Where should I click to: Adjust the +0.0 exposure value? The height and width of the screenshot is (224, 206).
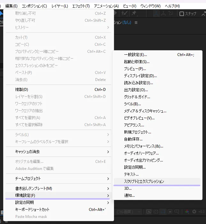(201, 212)
